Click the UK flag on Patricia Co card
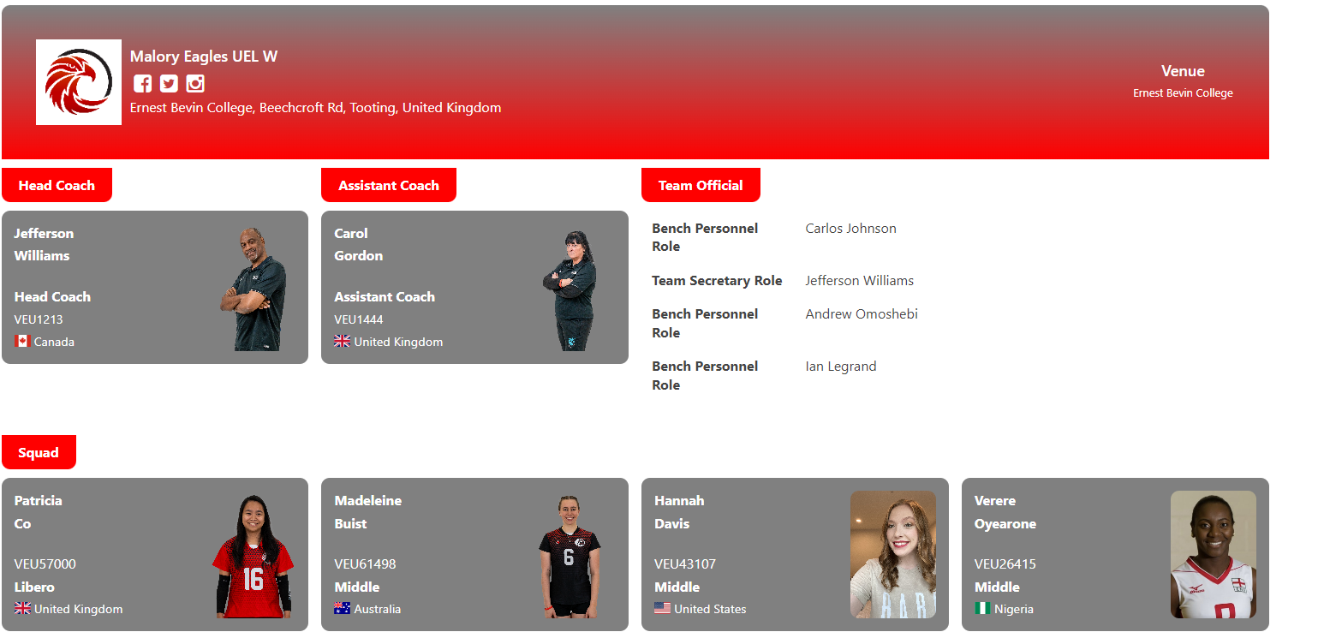 coord(23,608)
